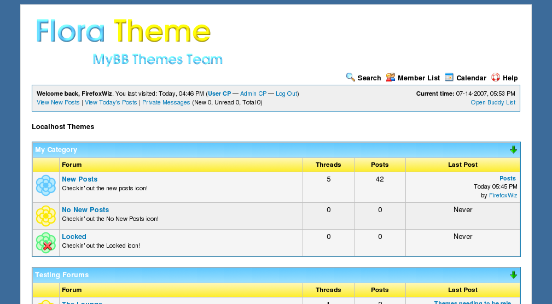Open last poster FirefoxWiz's profile
The height and width of the screenshot is (304, 552).
tap(503, 195)
